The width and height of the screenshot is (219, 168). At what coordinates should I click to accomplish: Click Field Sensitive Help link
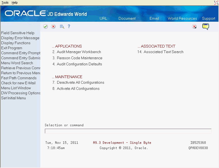(x=18, y=33)
